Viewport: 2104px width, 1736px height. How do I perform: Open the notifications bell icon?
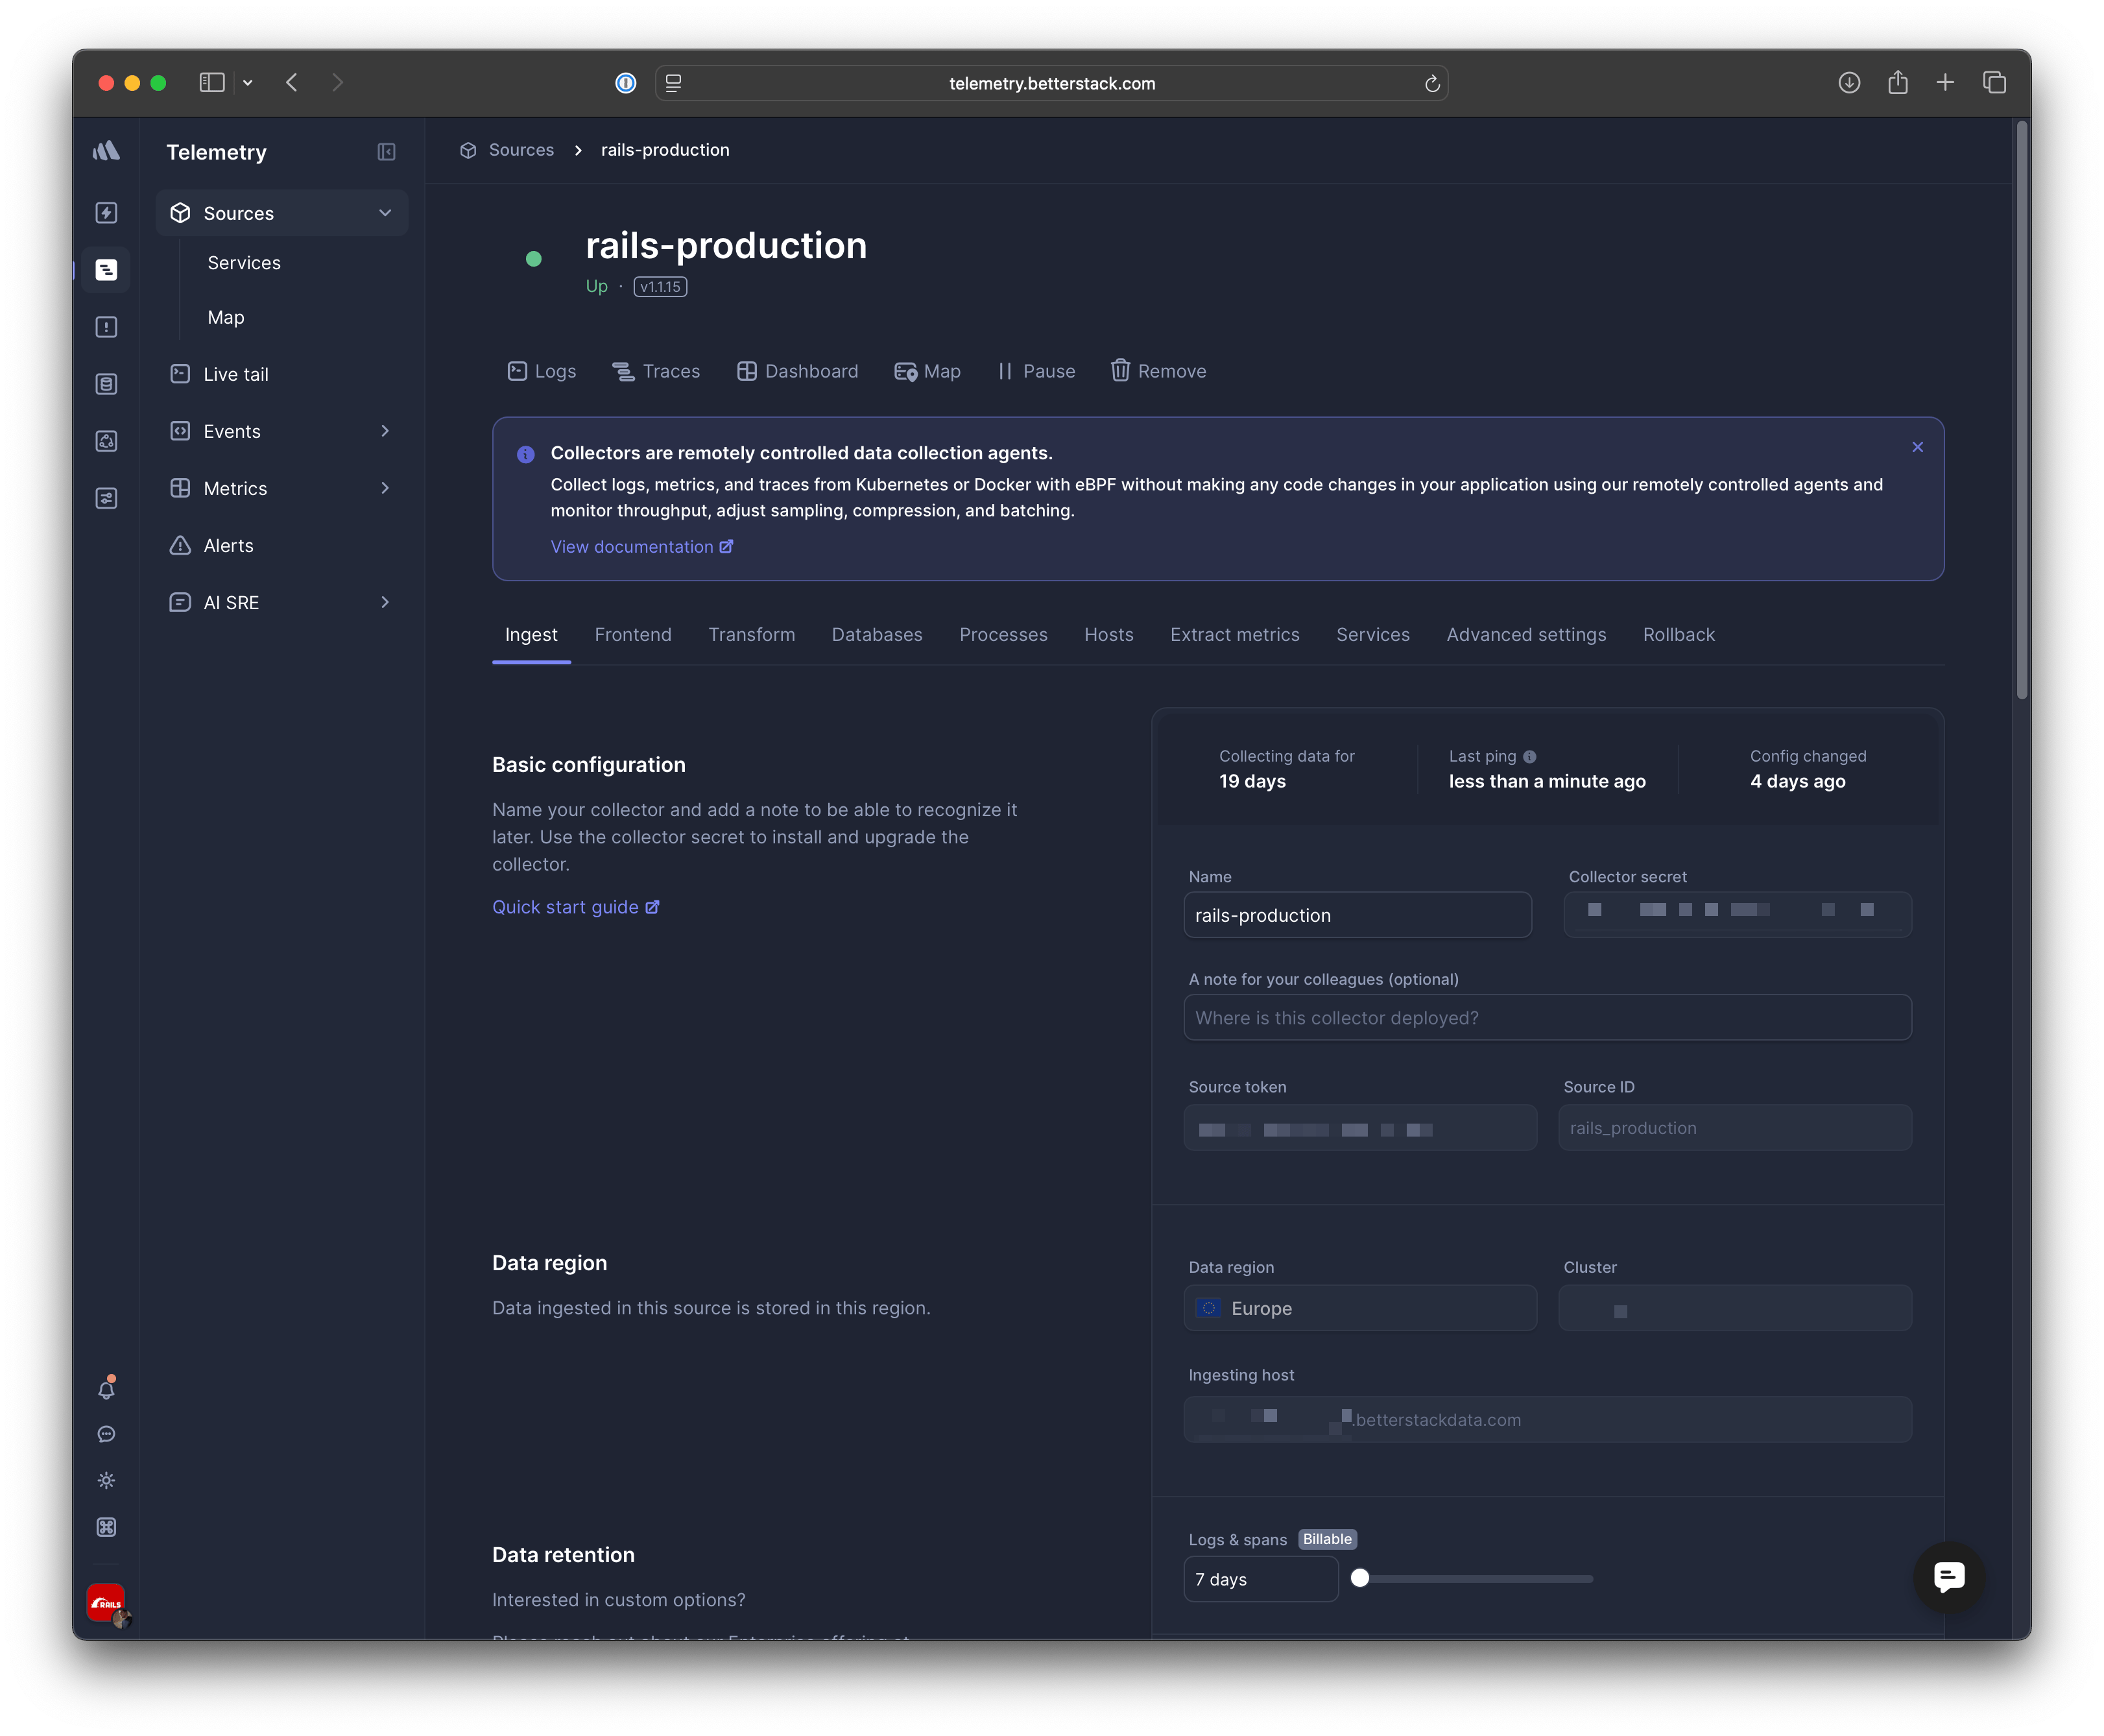coord(106,1389)
